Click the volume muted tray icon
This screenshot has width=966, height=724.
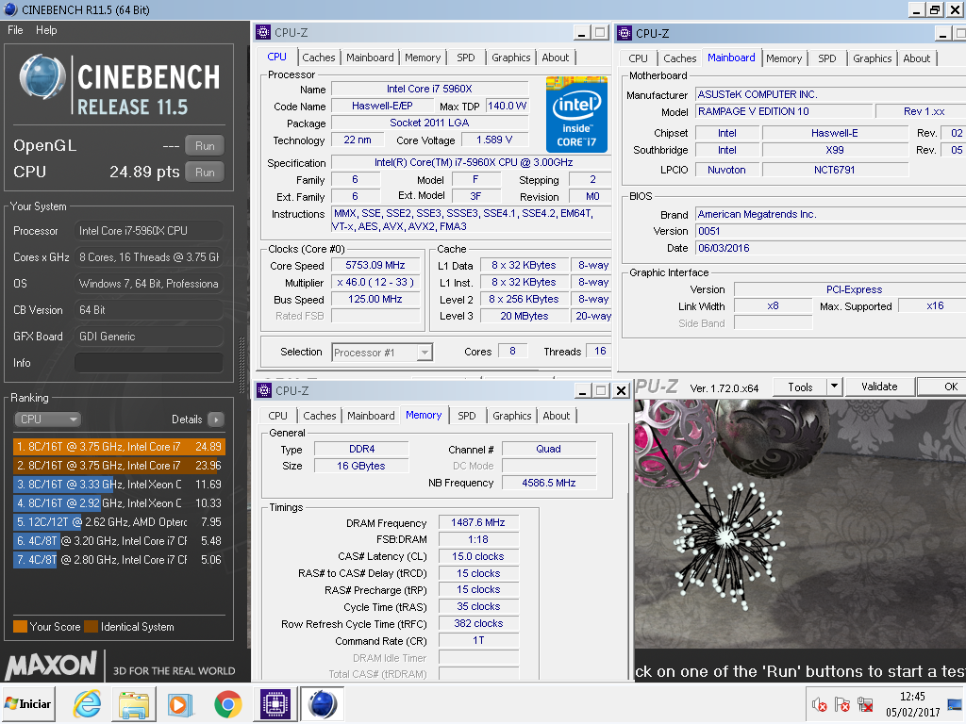point(819,704)
